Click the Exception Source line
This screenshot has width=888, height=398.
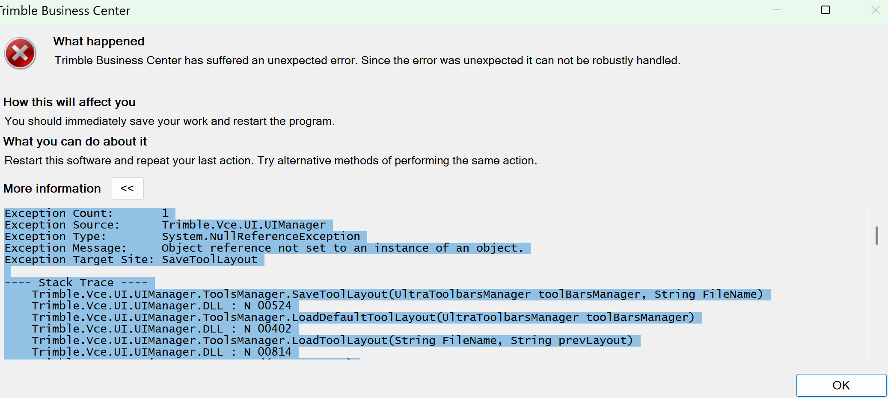[x=165, y=225]
